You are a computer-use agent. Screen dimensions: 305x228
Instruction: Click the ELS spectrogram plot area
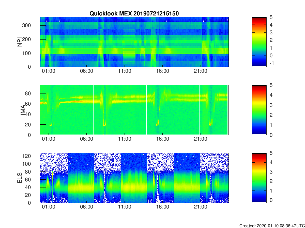click(134, 178)
